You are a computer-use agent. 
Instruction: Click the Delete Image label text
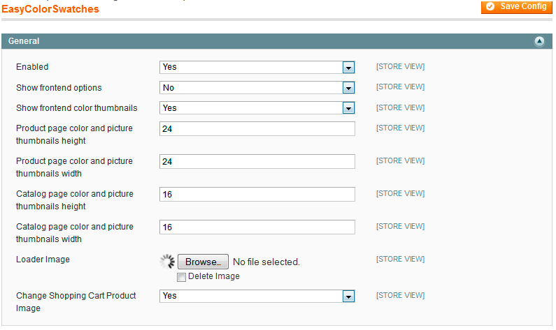coord(214,276)
